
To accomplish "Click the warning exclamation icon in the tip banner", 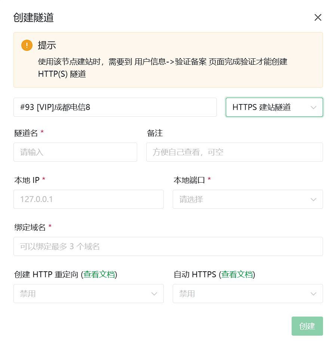I will pyautogui.click(x=27, y=45).
